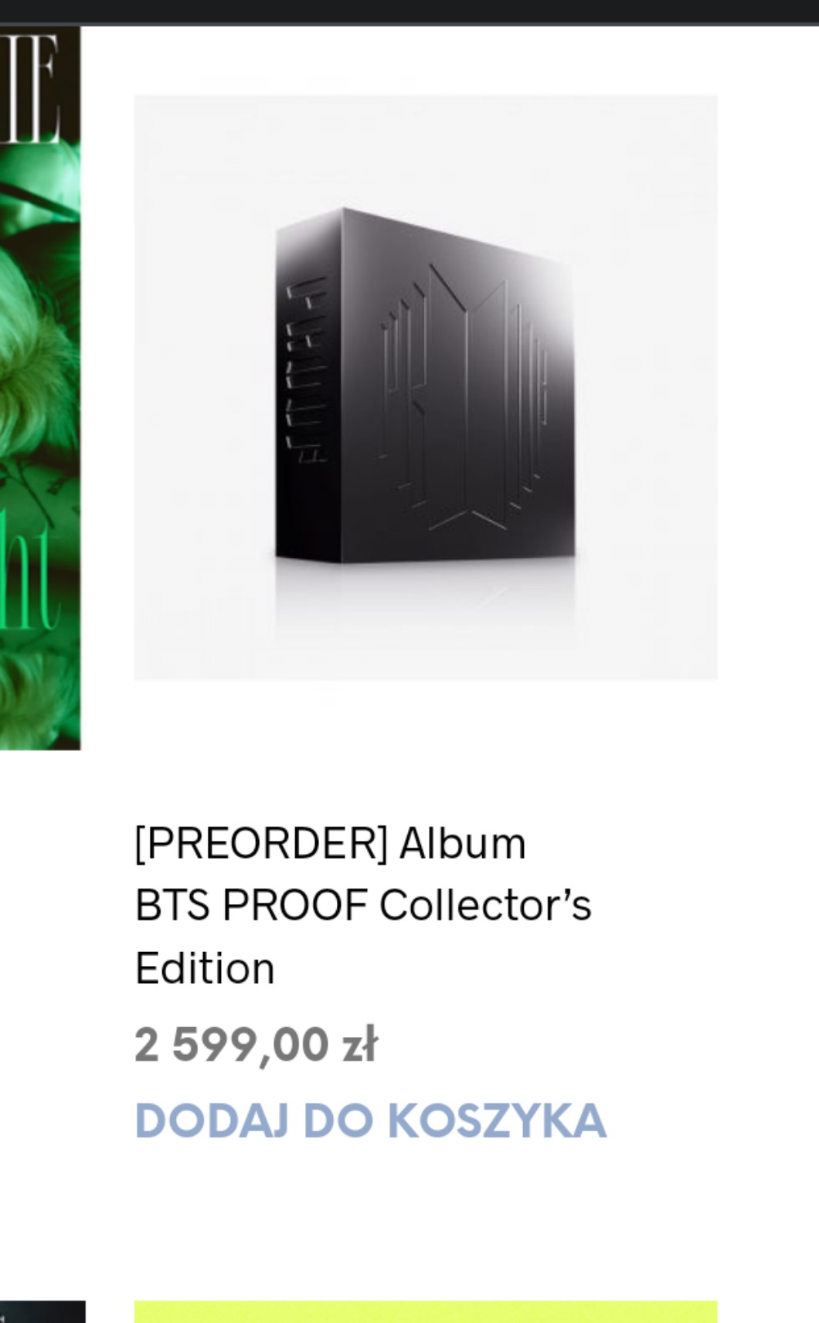Open the green magazine cover on the left
This screenshot has width=819, height=1323.
(40, 388)
